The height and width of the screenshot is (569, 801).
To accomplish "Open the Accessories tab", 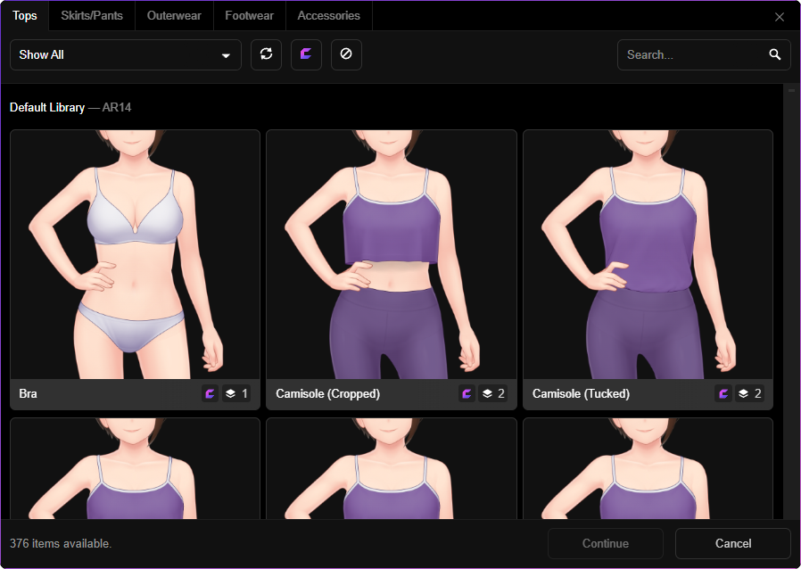I will [x=329, y=16].
